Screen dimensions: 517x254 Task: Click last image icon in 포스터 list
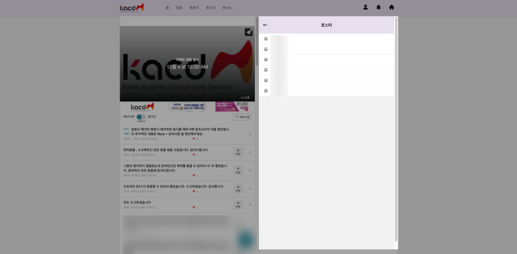point(266,91)
